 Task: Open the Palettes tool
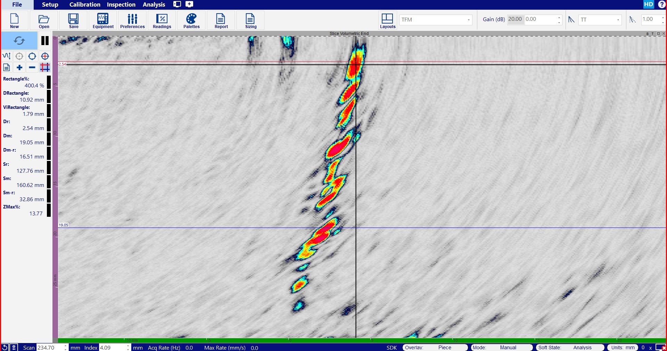click(x=191, y=21)
